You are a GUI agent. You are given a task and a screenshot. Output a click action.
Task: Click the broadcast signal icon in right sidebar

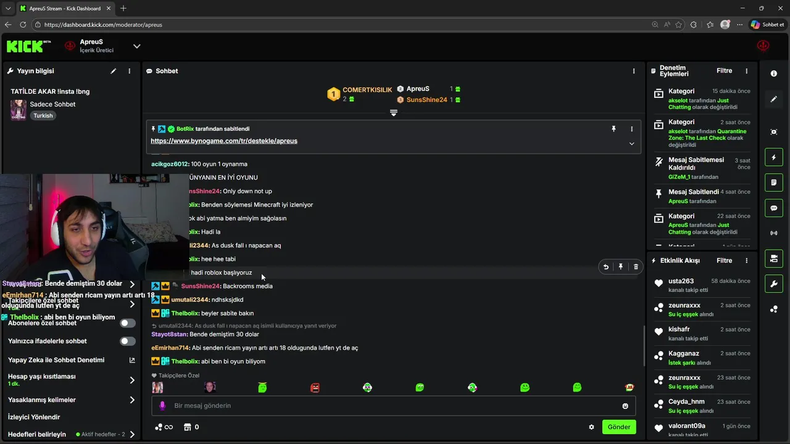pos(773,233)
